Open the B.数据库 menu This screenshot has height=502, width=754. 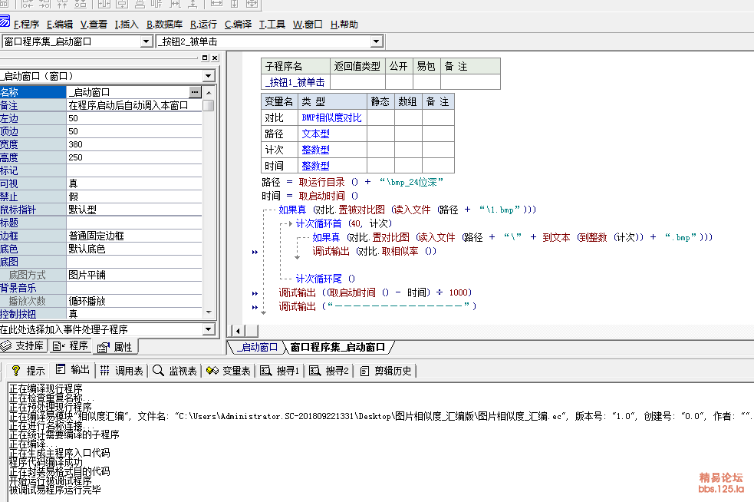click(x=164, y=25)
